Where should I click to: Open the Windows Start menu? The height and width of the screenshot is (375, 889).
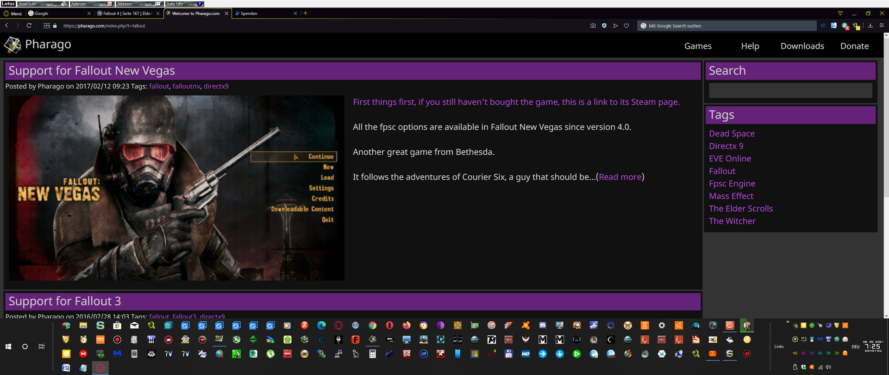[8, 346]
